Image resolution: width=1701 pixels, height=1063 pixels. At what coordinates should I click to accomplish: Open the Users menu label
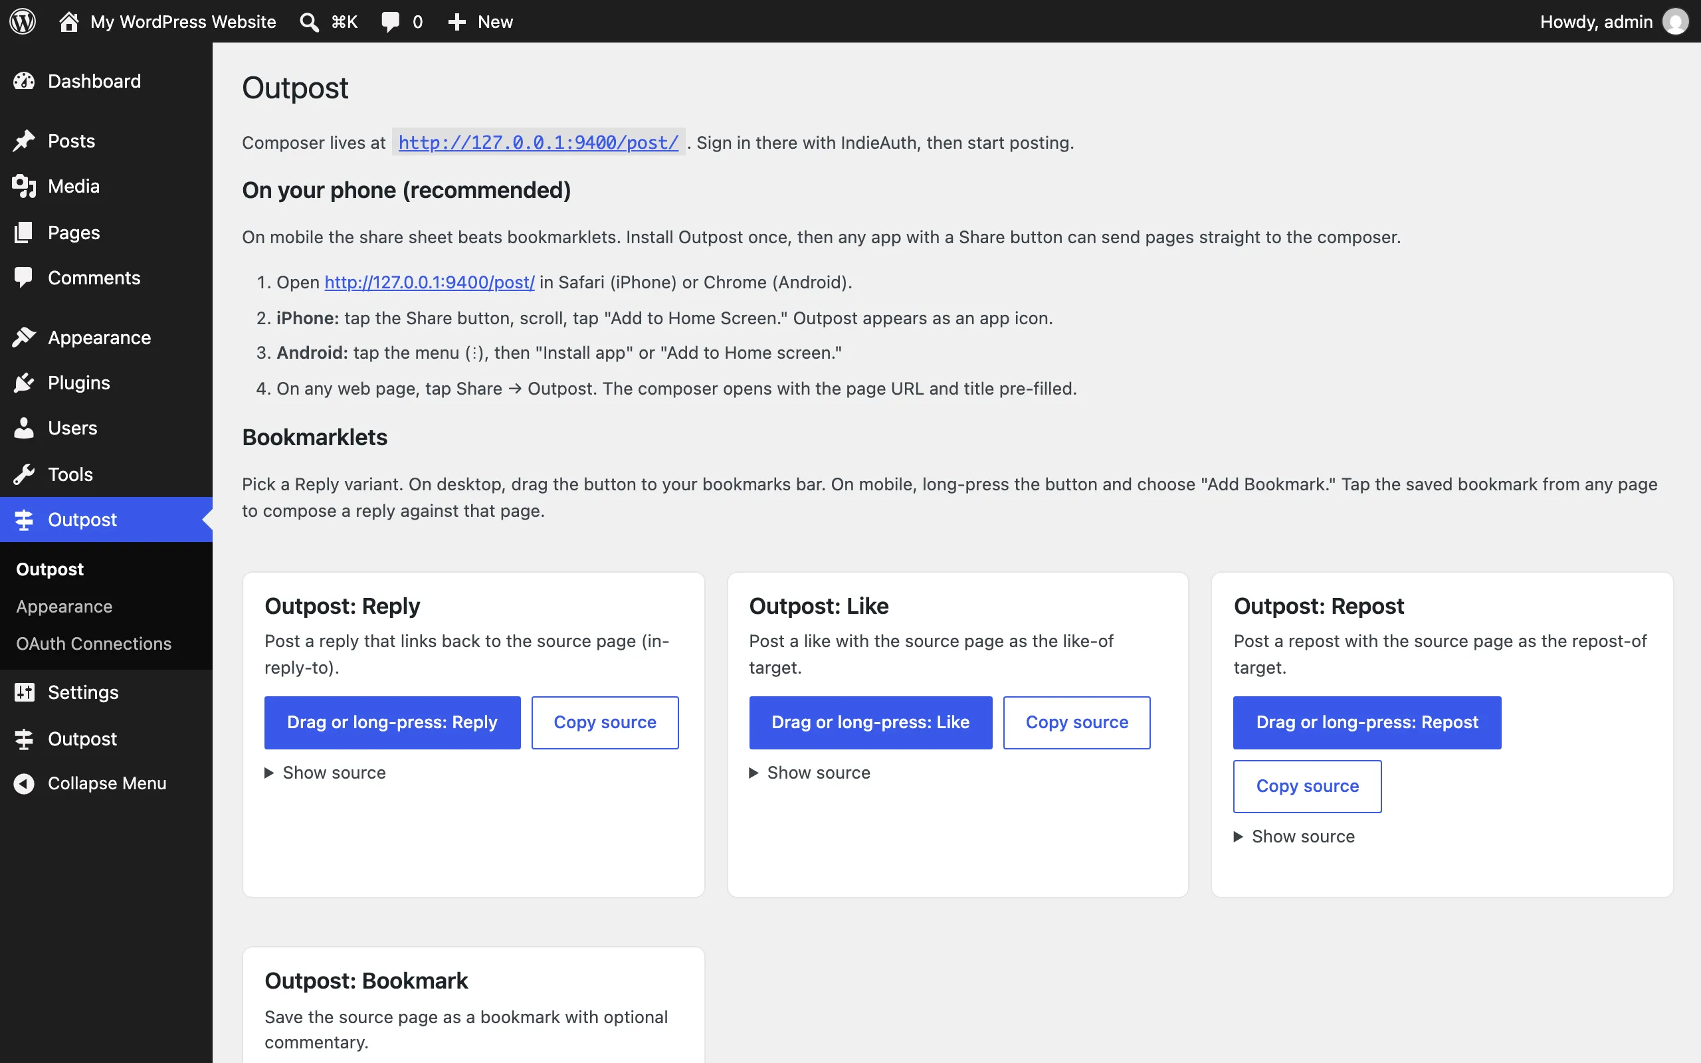[x=72, y=428]
